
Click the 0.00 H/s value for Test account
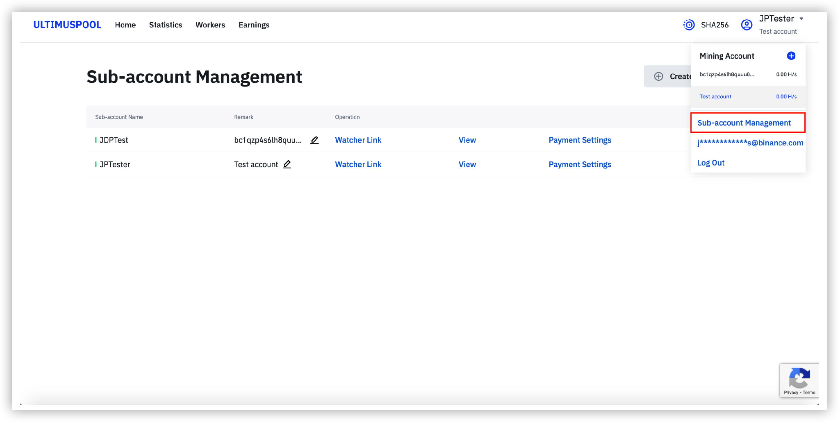(786, 97)
